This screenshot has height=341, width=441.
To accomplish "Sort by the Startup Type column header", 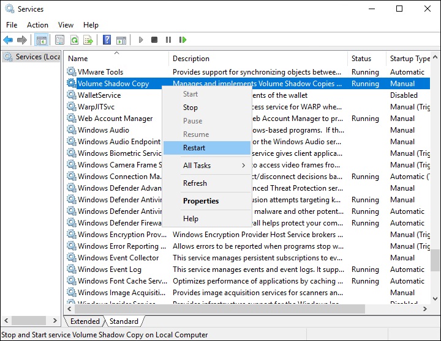I will click(409, 59).
